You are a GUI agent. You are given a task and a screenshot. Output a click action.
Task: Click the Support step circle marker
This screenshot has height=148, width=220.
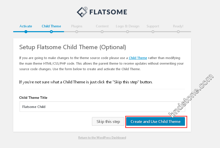point(153,32)
